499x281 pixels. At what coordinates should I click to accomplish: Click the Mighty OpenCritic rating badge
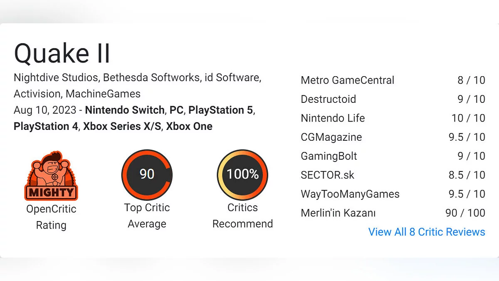(51, 176)
